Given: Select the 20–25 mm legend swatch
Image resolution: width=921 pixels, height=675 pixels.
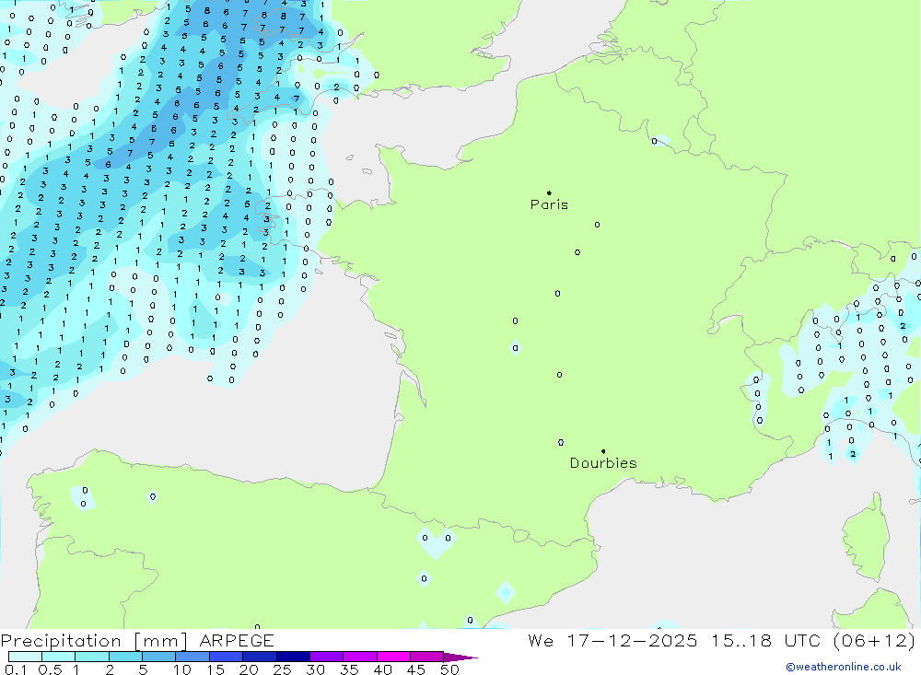Looking at the screenshot, I should pyautogui.click(x=260, y=657).
